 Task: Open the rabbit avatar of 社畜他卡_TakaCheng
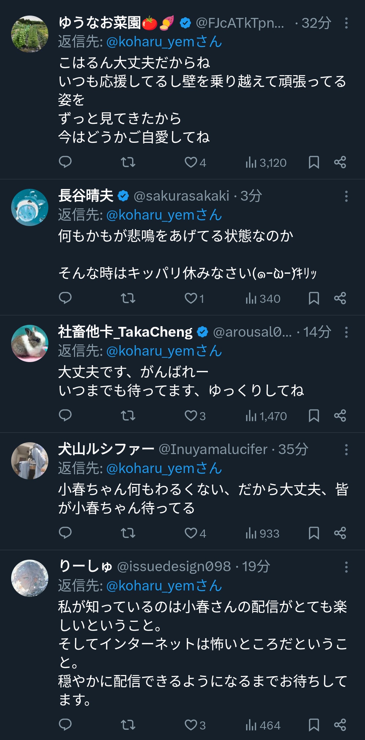(x=30, y=343)
